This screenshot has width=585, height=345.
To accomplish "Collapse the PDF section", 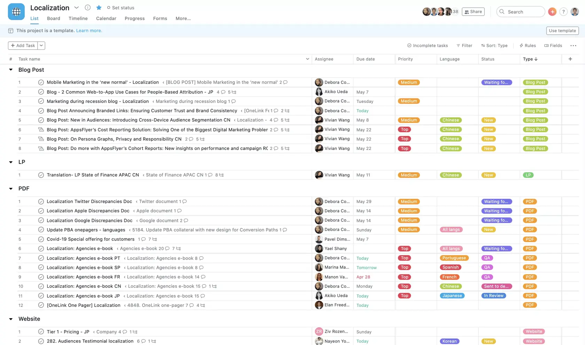I will coord(10,188).
